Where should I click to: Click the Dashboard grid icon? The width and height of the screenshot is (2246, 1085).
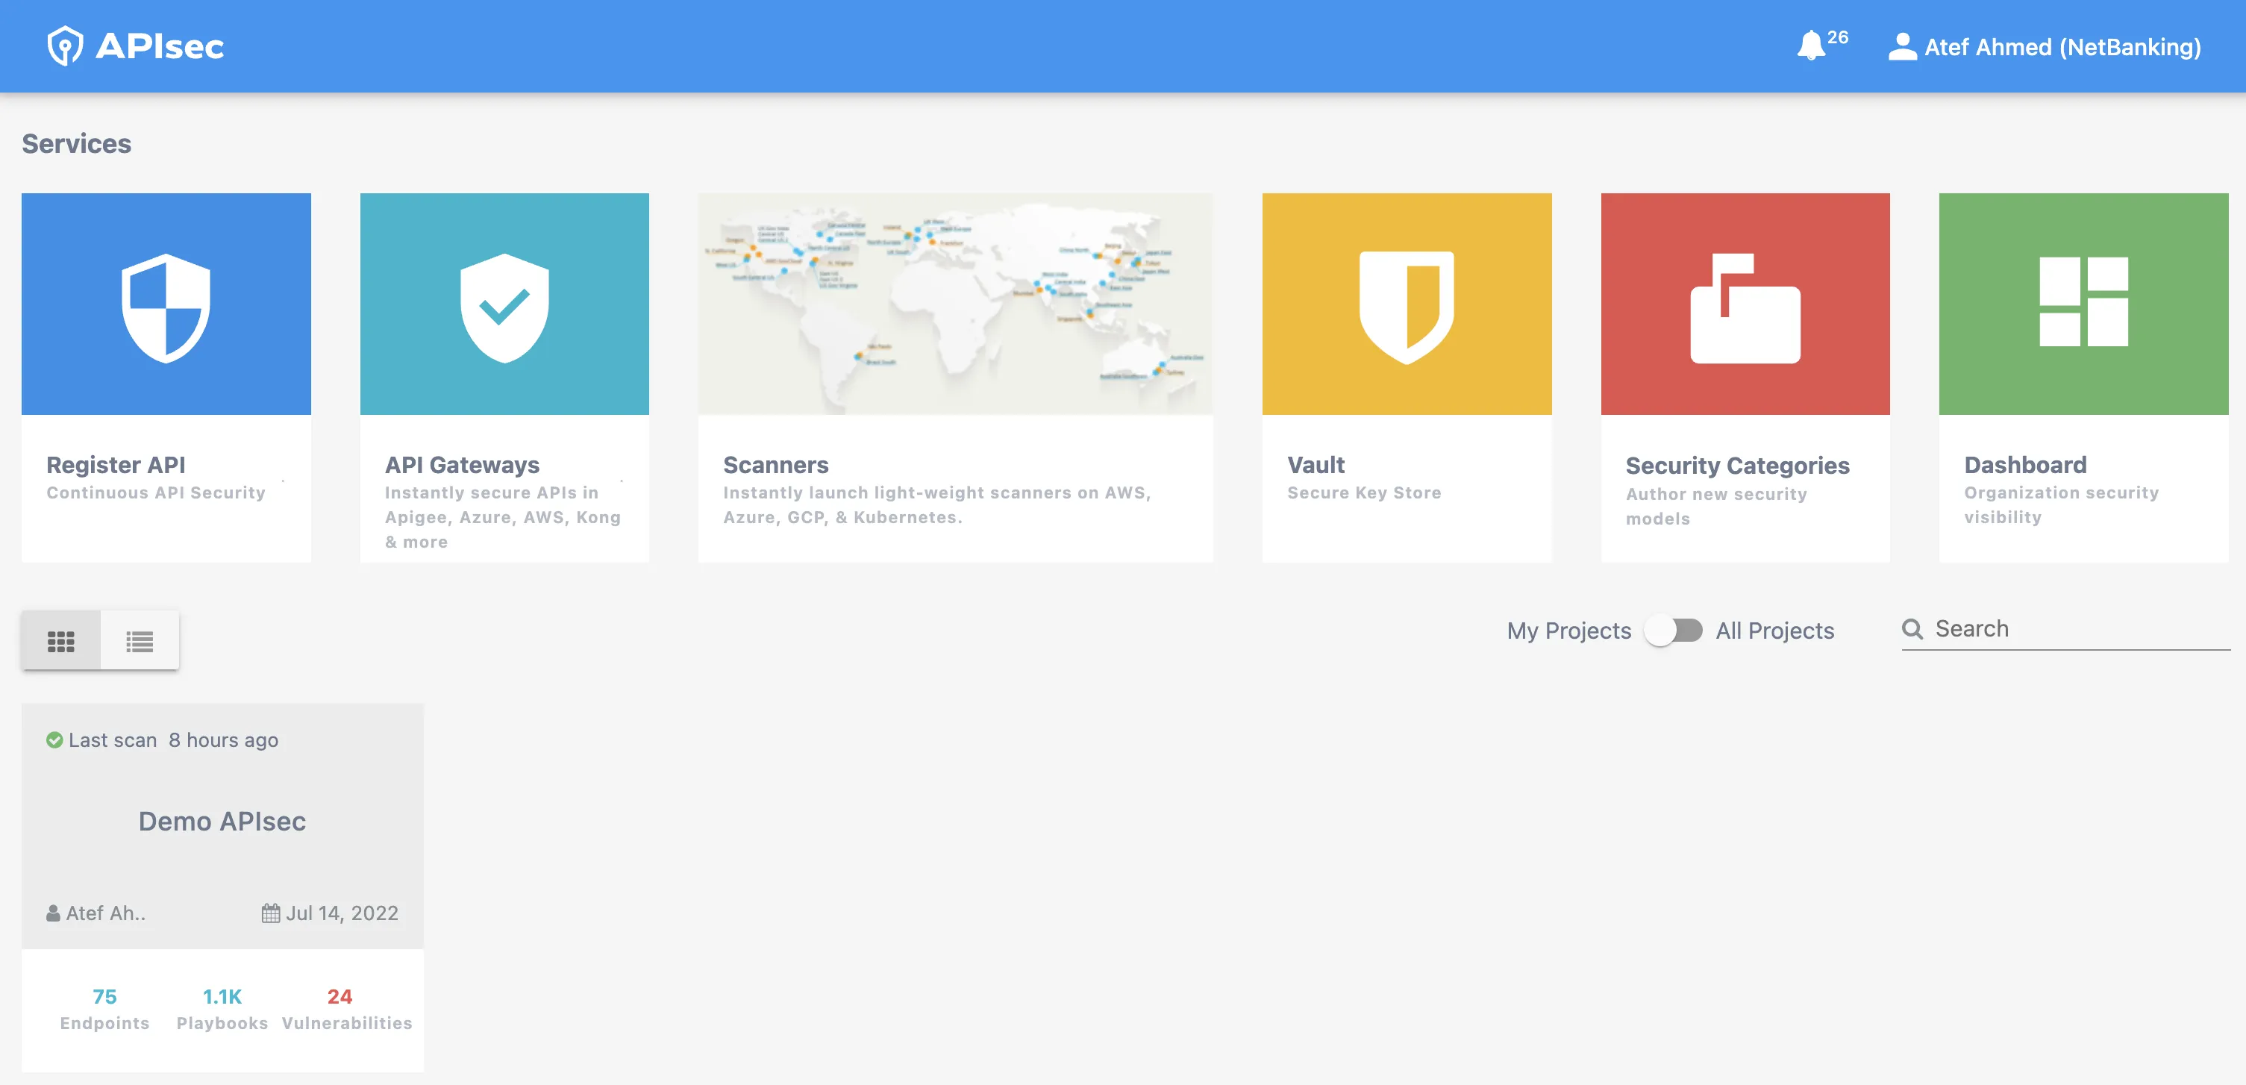pyautogui.click(x=2084, y=303)
